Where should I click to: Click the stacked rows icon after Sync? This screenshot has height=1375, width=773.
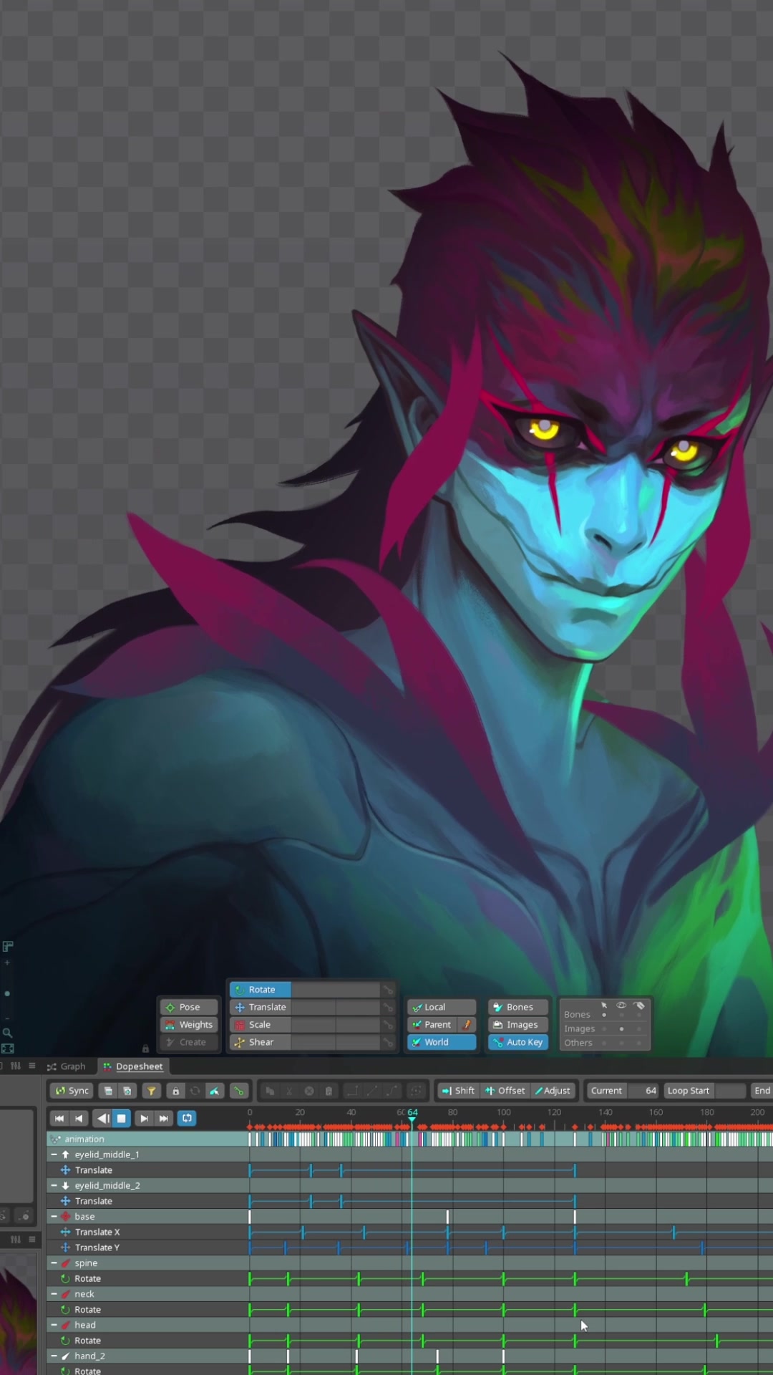coord(108,1091)
